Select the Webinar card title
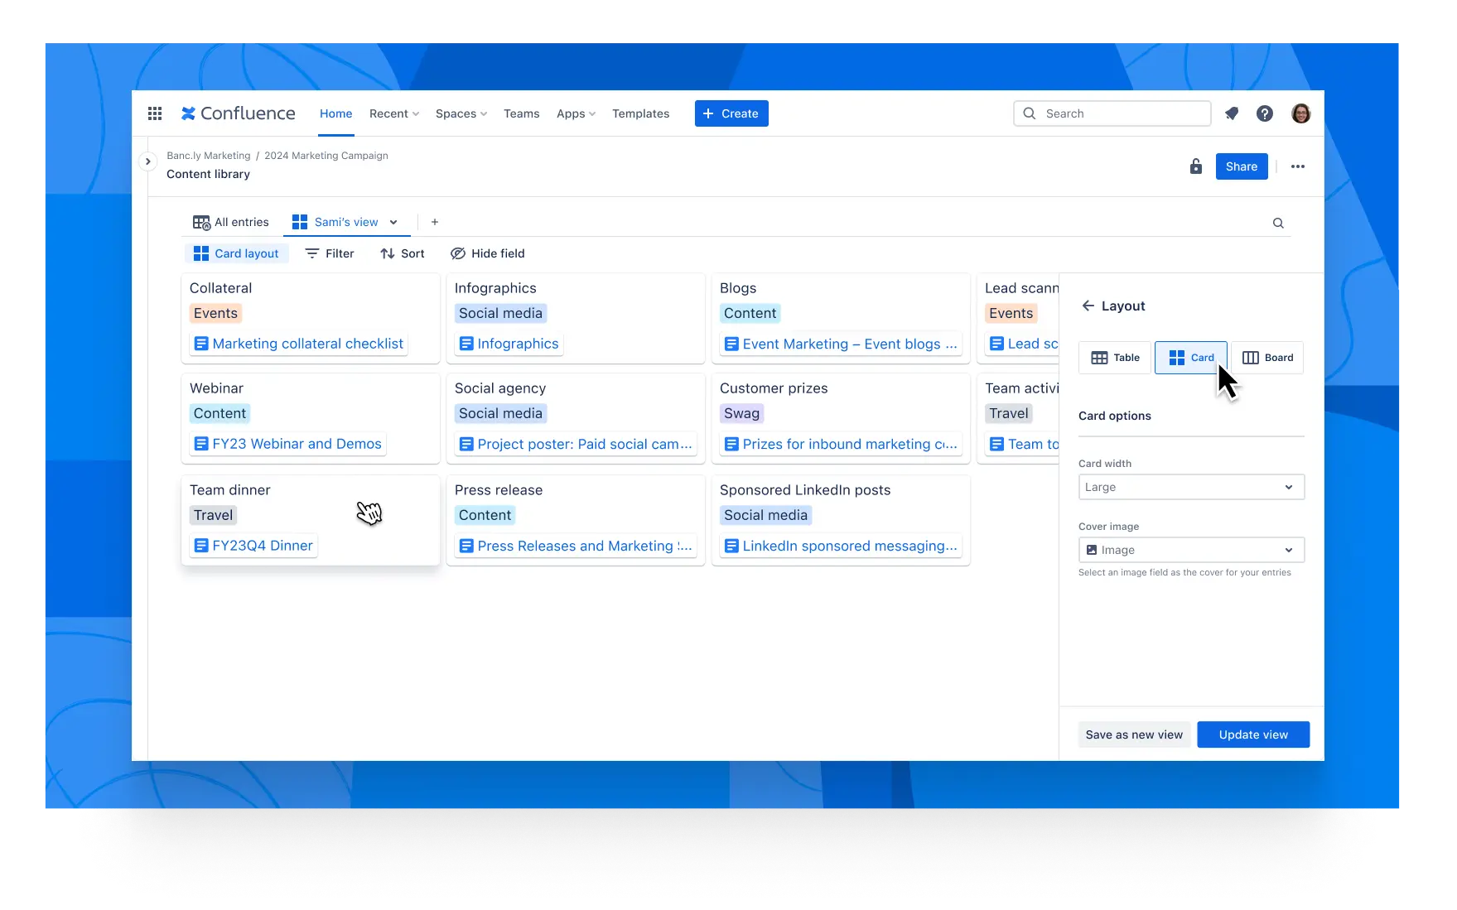1457x910 pixels. [x=216, y=388]
